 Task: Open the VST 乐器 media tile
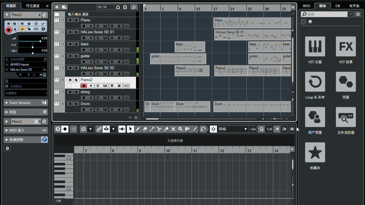click(315, 46)
